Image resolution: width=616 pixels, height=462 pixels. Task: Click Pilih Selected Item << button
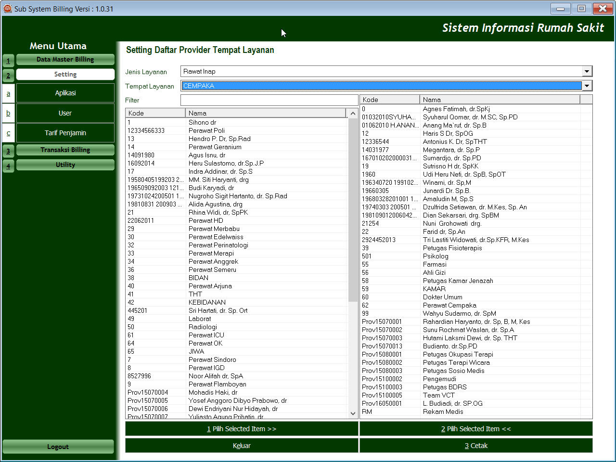476,429
